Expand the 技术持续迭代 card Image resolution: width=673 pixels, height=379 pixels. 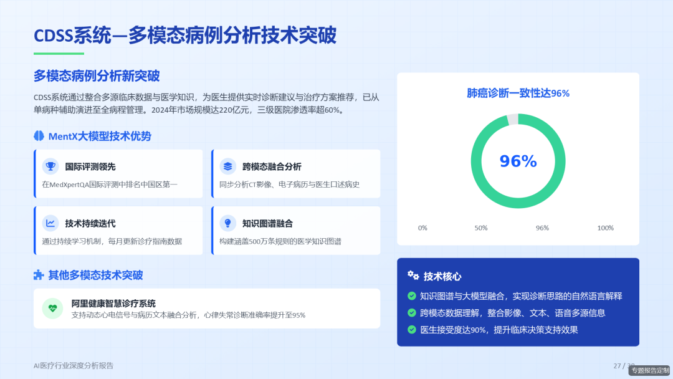click(118, 231)
